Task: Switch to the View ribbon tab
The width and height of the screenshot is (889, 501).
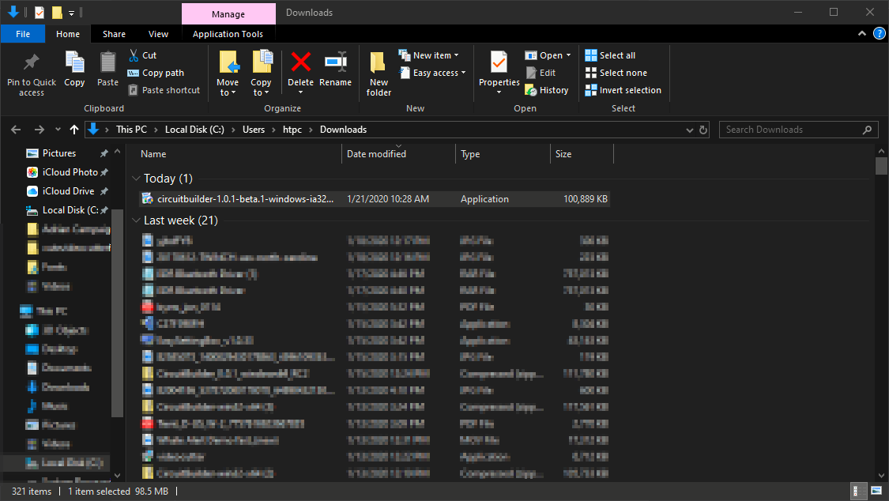Action: tap(158, 34)
